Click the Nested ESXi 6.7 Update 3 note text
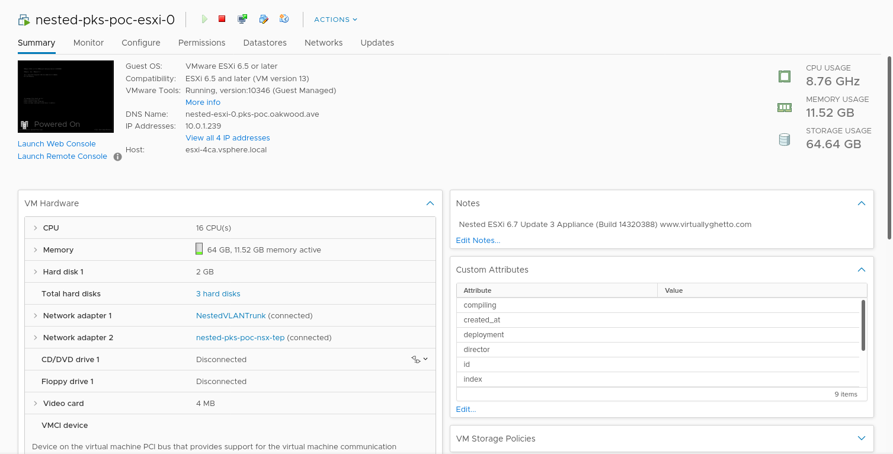 click(605, 225)
